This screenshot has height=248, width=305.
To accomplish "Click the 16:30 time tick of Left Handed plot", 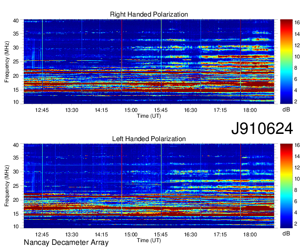I will click(191, 235).
